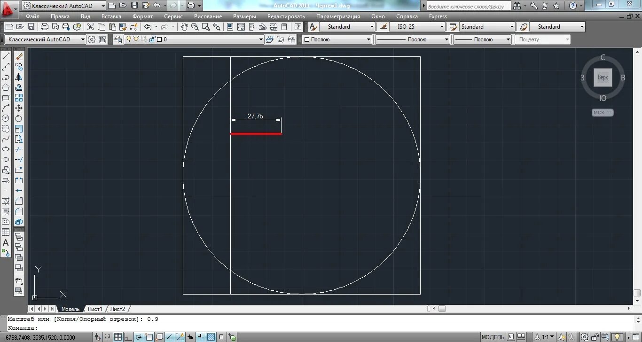Screen dimensions: 642x342
Task: Select the Move modify tool
Action: [19, 108]
